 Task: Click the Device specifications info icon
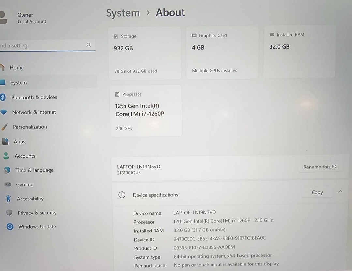tap(122, 195)
